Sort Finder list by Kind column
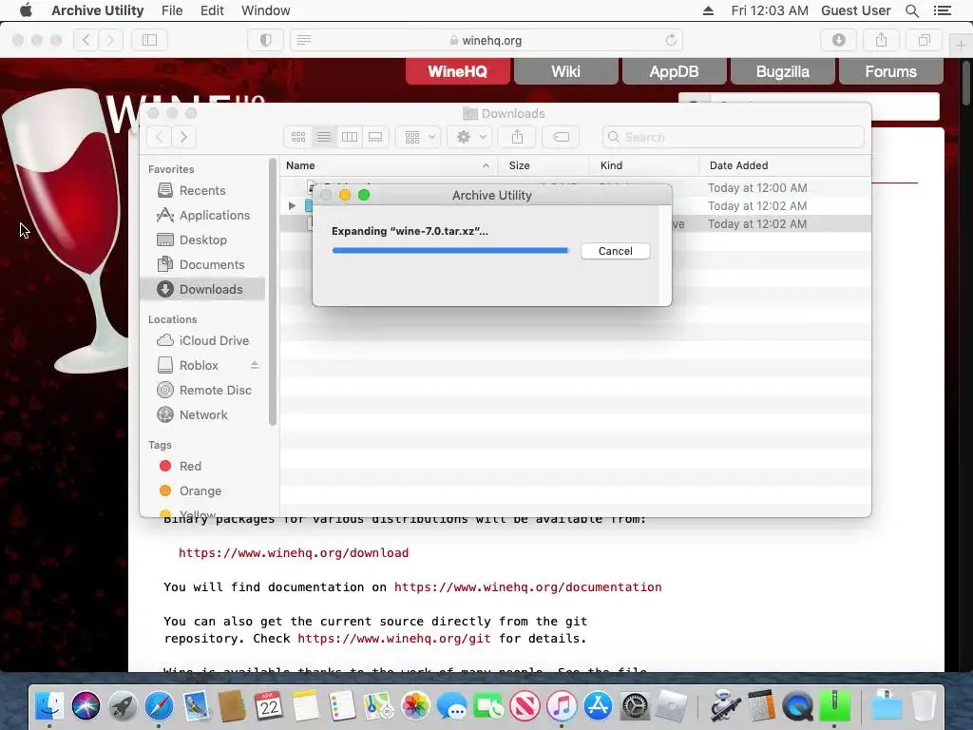This screenshot has width=973, height=730. (644, 165)
